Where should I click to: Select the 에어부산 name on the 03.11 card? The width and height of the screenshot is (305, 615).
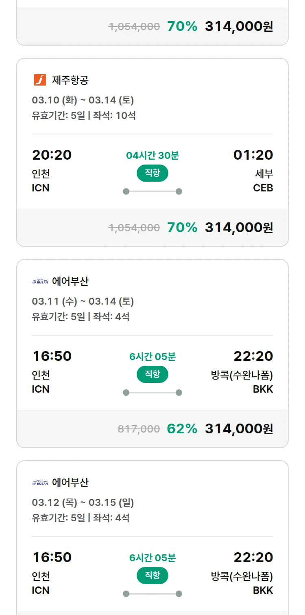(x=70, y=281)
